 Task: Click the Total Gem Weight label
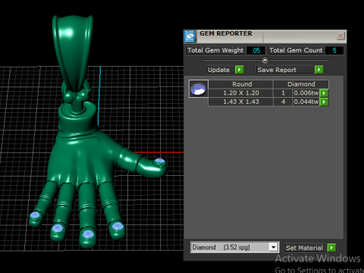[215, 50]
